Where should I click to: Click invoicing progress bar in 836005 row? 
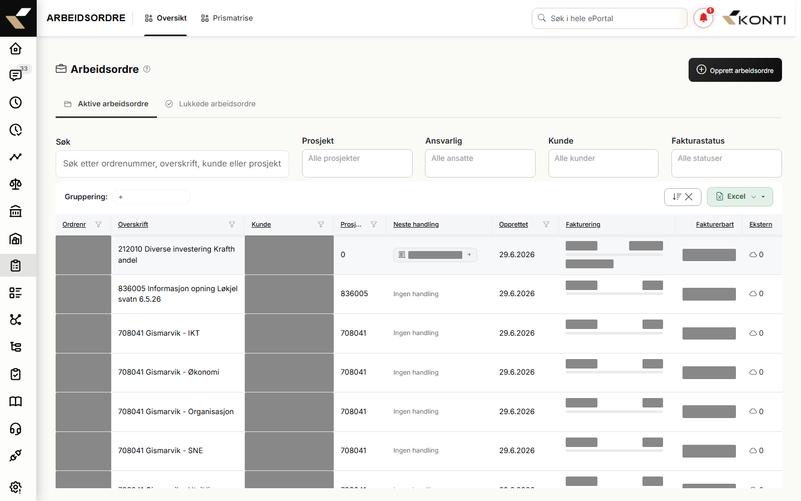tap(614, 293)
